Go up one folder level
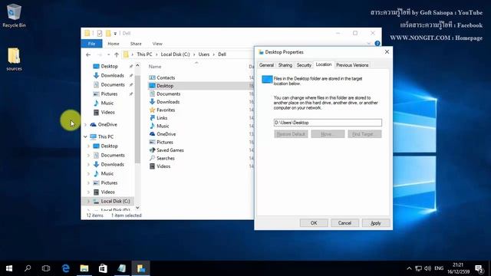This screenshot has width=491, height=276. pyautogui.click(x=117, y=54)
